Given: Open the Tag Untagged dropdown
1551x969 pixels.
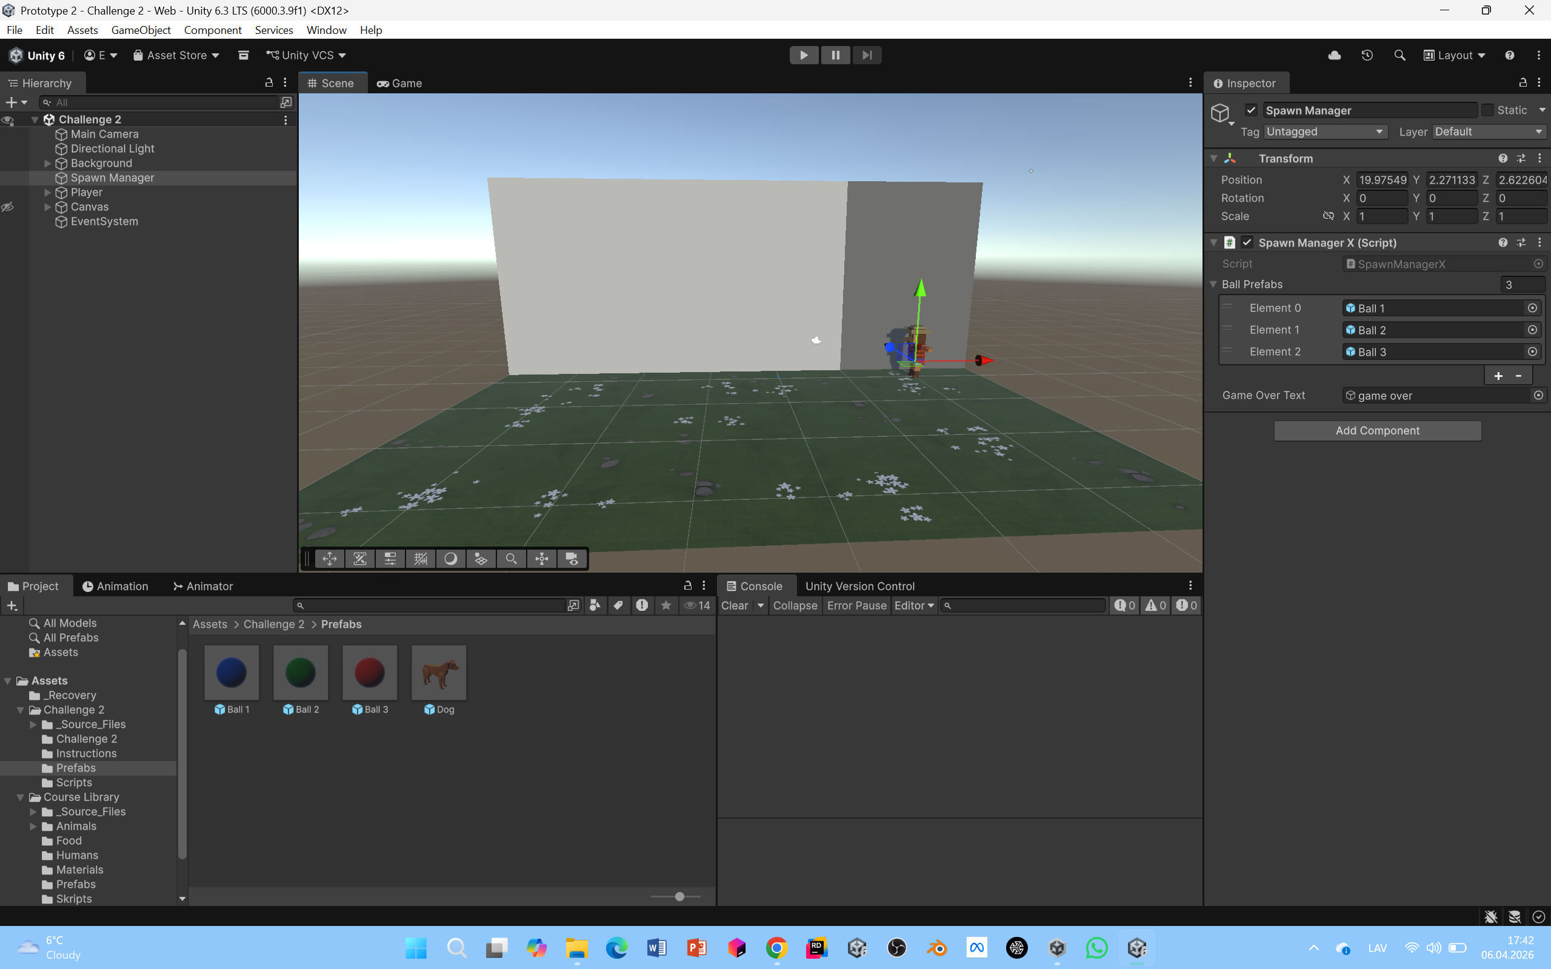Looking at the screenshot, I should click(1325, 132).
